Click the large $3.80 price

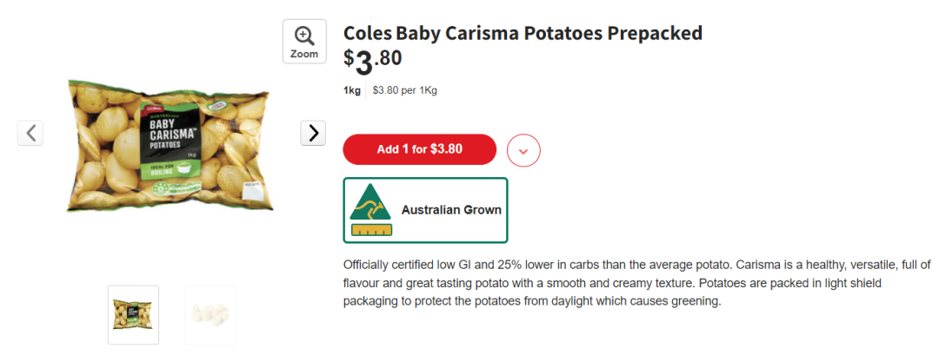(x=372, y=62)
